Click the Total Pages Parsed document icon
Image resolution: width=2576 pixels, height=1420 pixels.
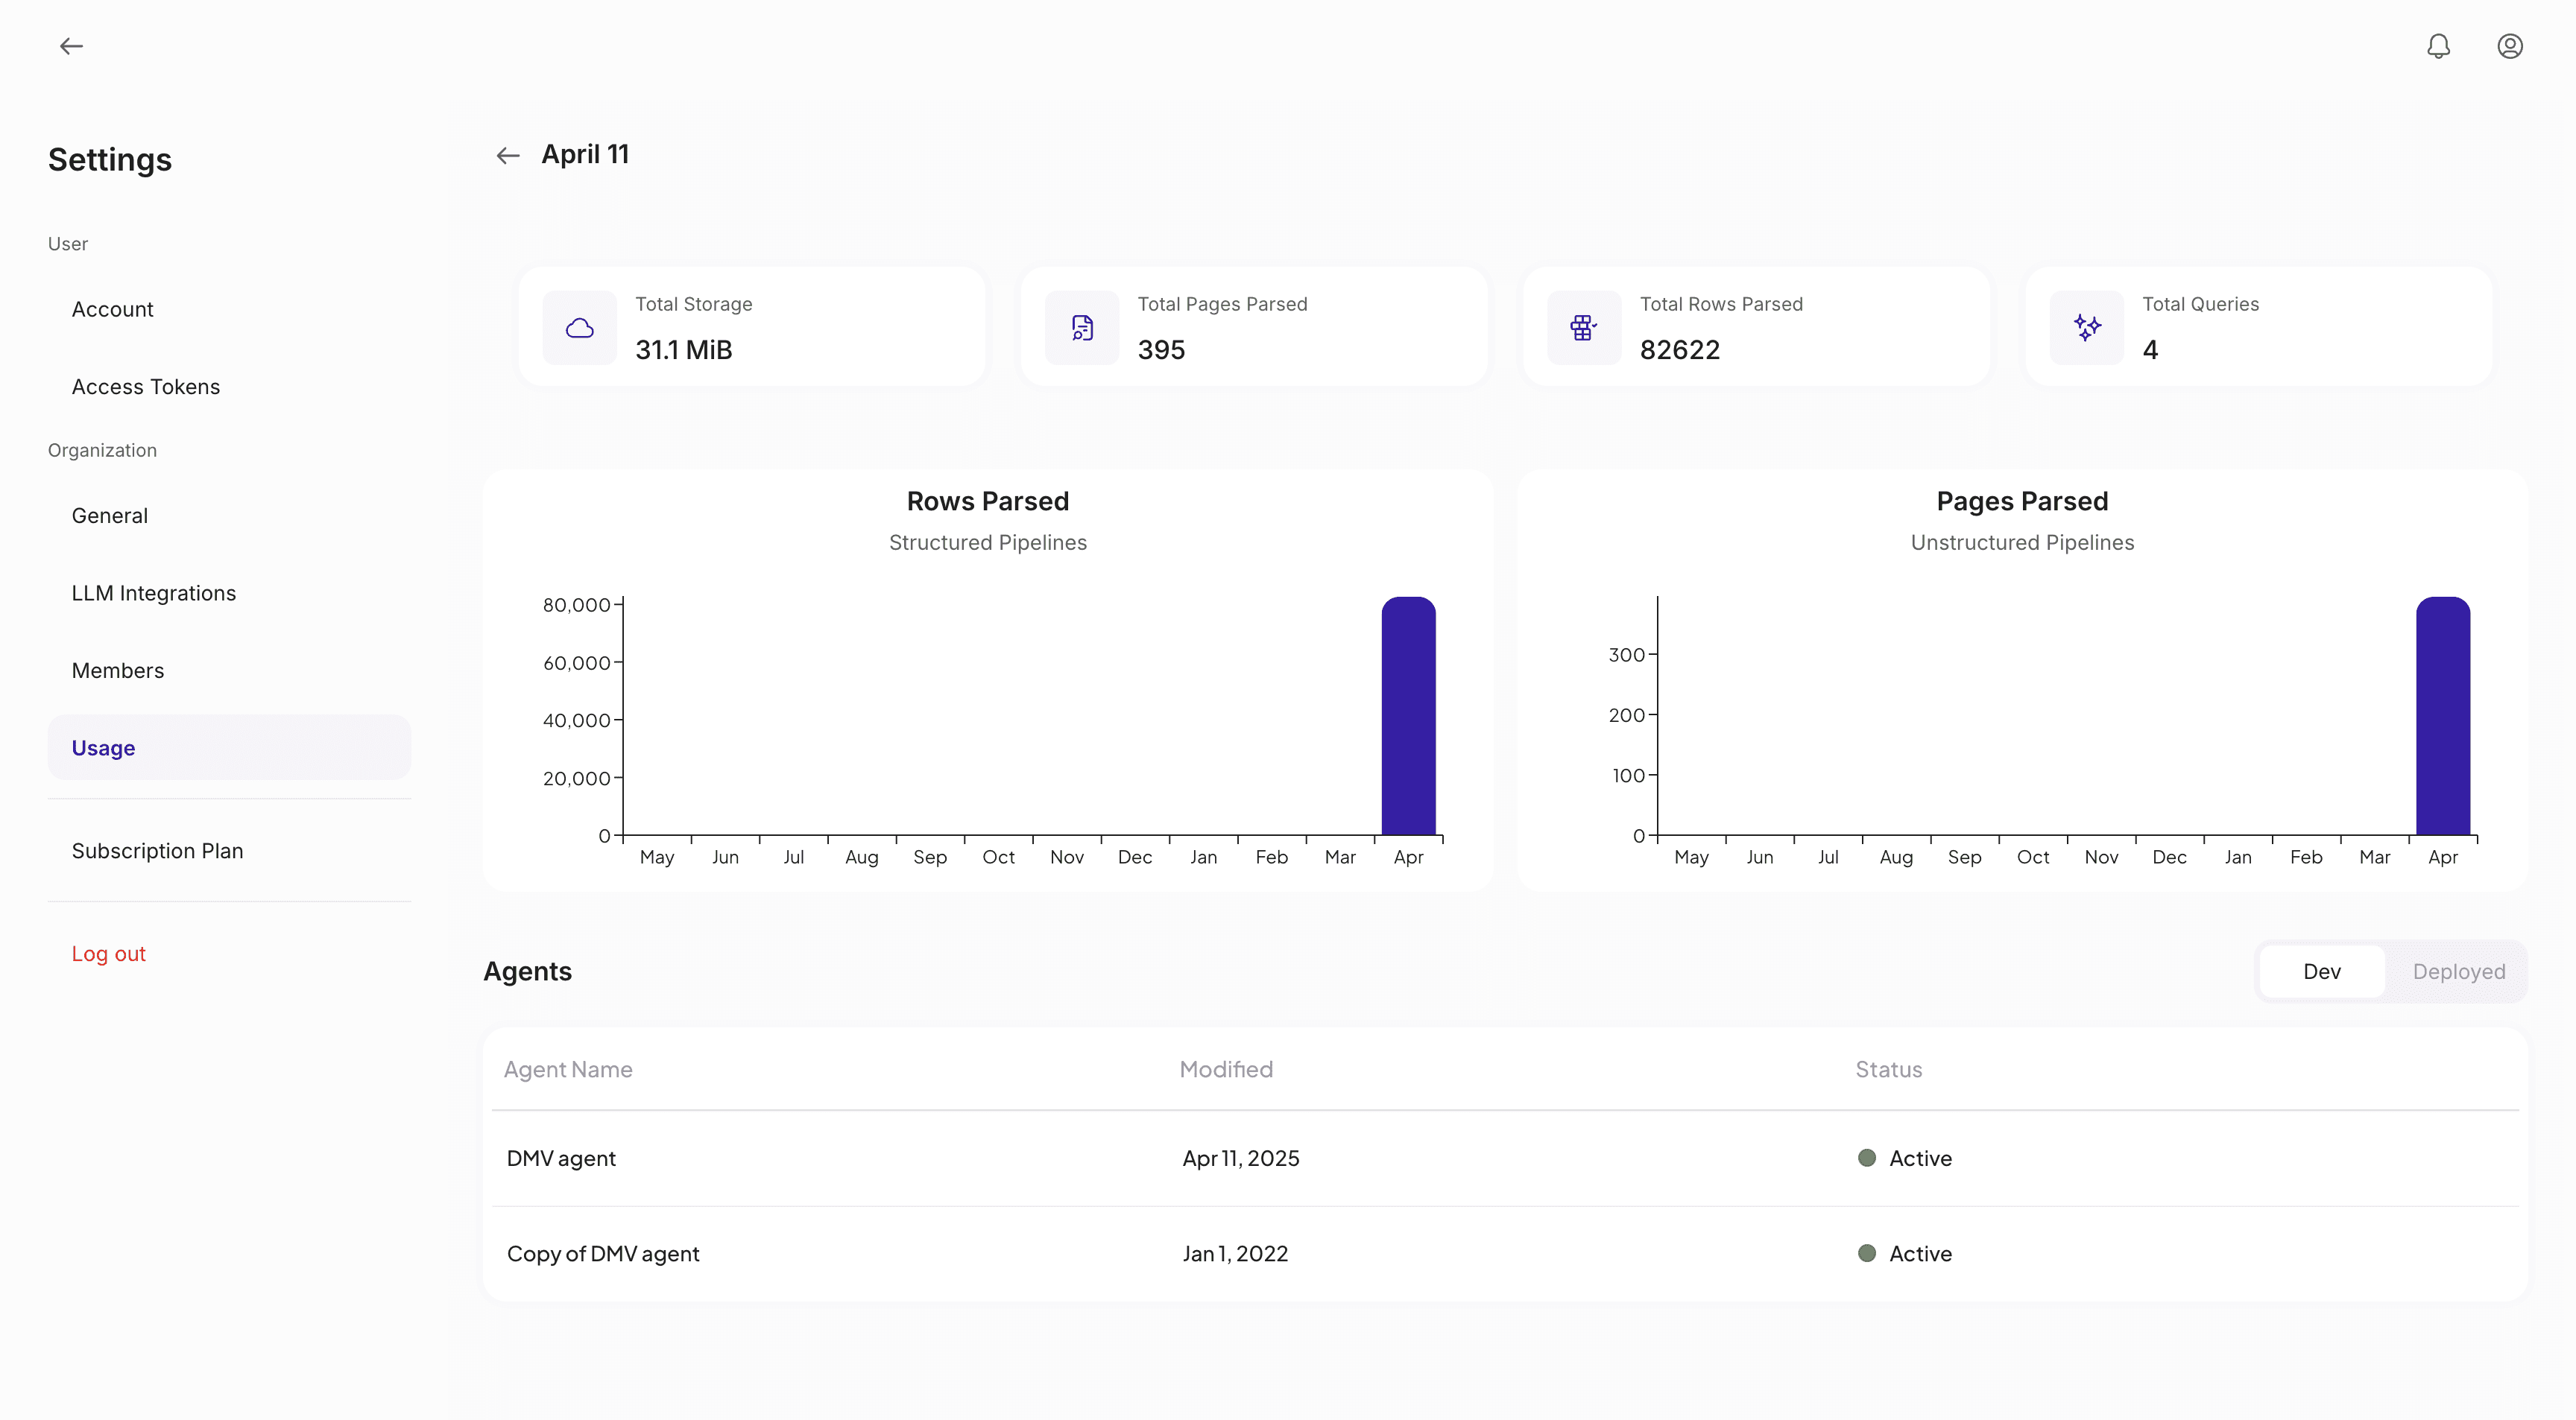(x=1081, y=327)
